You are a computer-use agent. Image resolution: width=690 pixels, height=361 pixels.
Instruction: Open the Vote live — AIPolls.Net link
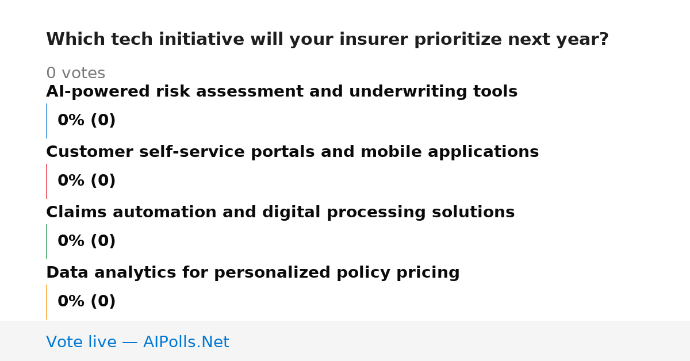[x=137, y=342]
